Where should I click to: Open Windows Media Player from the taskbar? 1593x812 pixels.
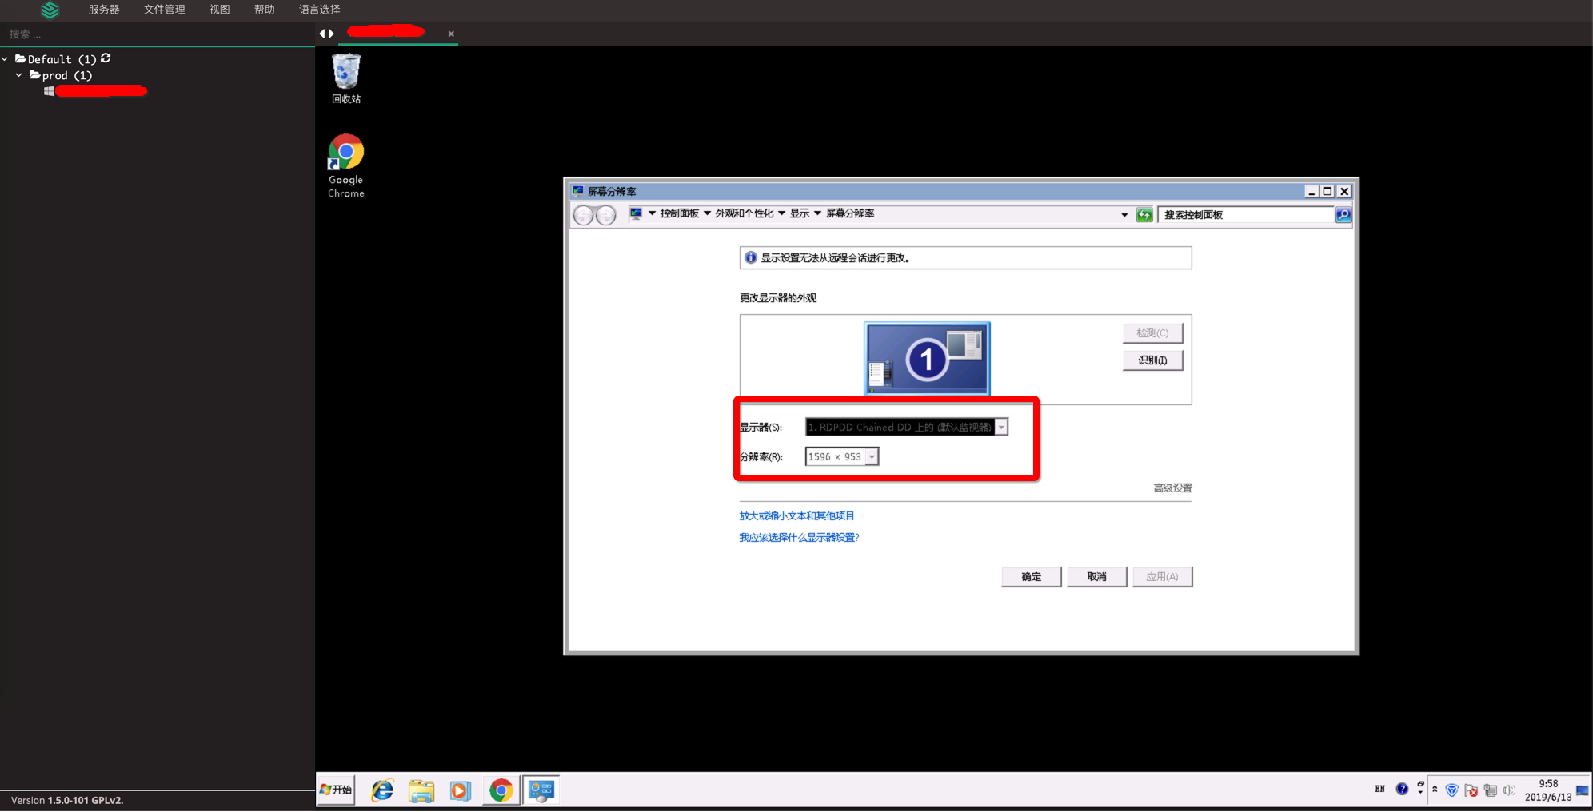tap(461, 790)
